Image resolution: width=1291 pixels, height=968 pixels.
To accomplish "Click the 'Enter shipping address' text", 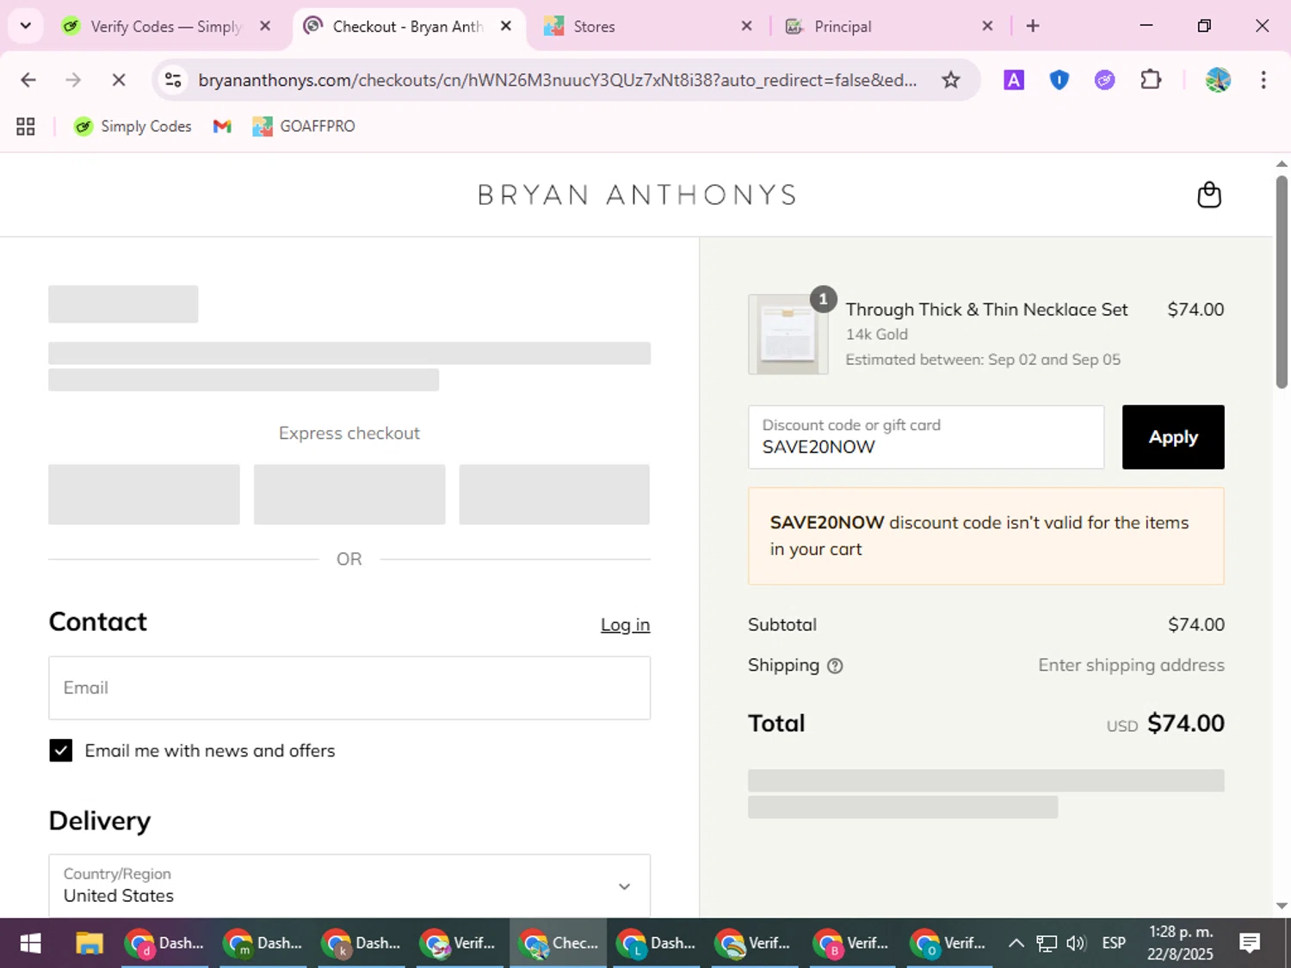I will 1131,665.
